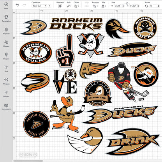Expand the Basic Cut operation dropdown
The height and width of the screenshot is (162, 162).
coord(39,6)
